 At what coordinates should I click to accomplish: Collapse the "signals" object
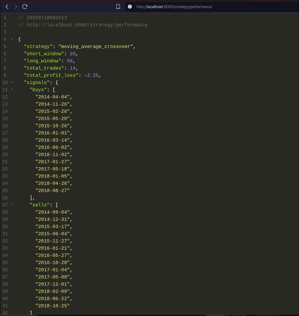(12, 82)
